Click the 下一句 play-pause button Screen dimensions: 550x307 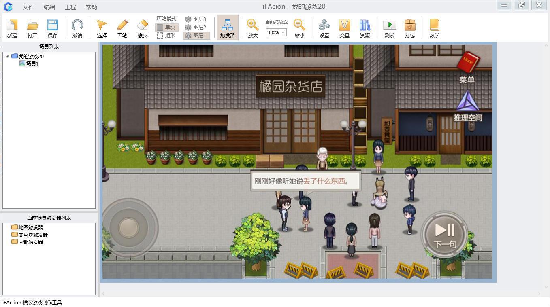pos(445,235)
